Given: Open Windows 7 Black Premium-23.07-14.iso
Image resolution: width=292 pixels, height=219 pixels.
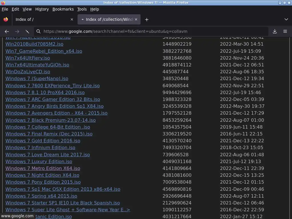Looking at the screenshot, I should 51,120.
